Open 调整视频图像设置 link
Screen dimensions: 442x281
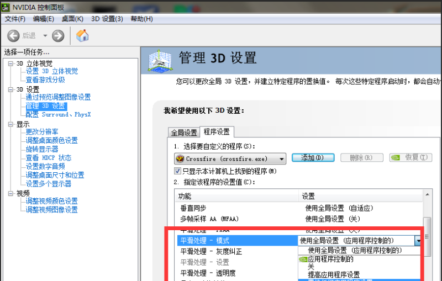coord(52,210)
